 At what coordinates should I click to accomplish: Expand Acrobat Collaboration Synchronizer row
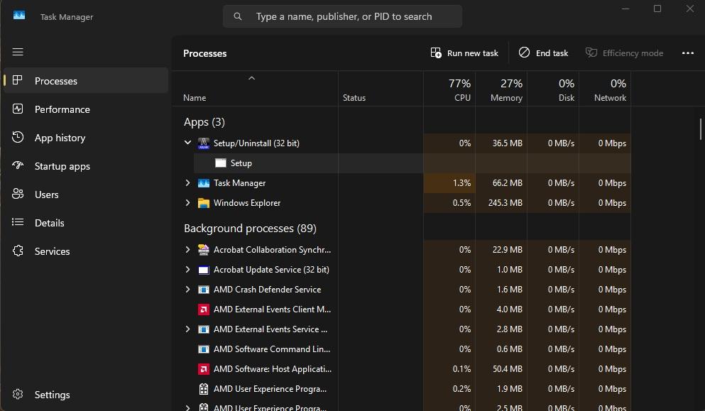click(187, 249)
